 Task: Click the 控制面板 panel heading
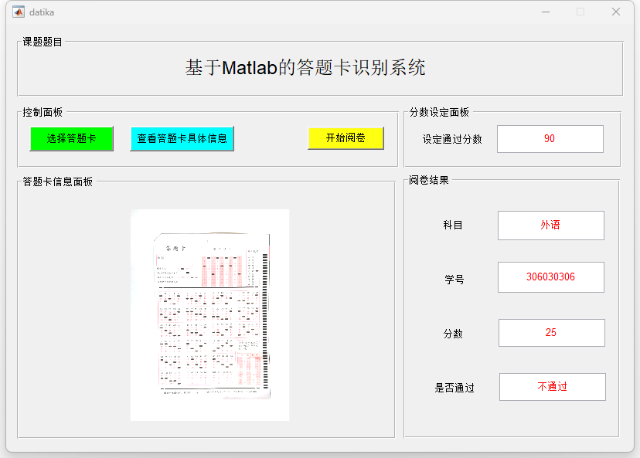tap(43, 112)
